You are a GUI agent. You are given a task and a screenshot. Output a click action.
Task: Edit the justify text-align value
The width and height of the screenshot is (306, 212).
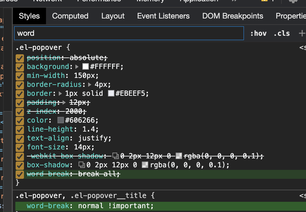click(93, 138)
